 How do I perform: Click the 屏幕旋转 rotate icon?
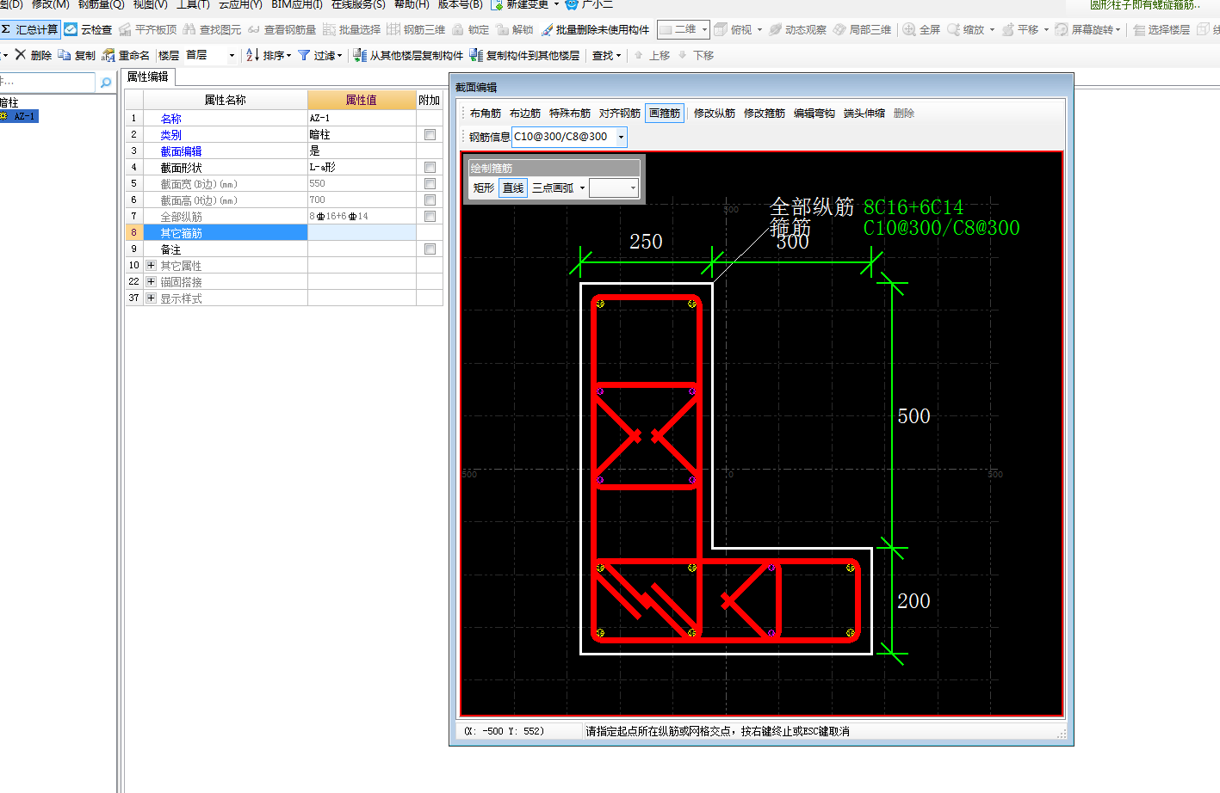(1062, 29)
